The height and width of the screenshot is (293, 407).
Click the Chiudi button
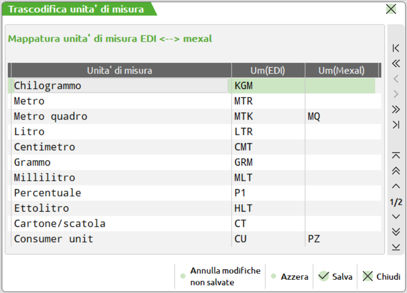(x=382, y=277)
